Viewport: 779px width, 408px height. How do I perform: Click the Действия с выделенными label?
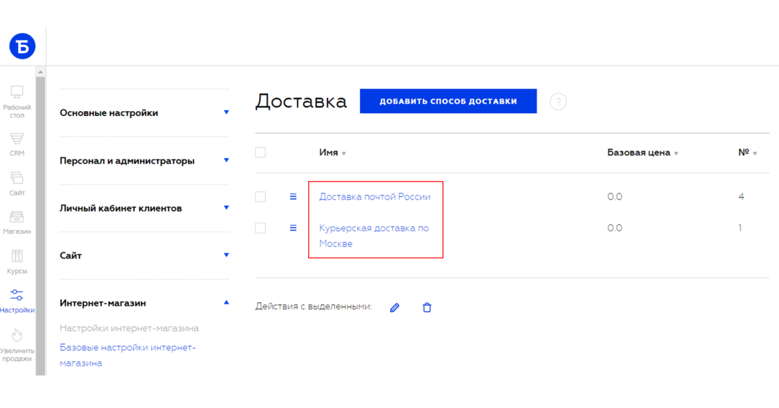pos(314,307)
